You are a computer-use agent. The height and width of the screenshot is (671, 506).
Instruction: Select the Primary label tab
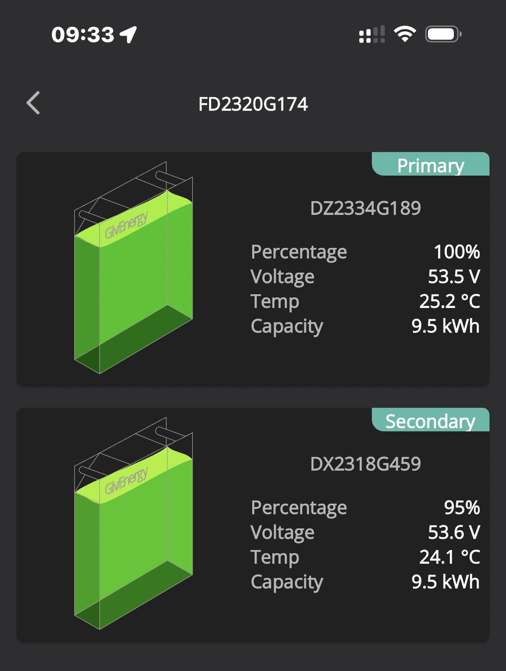(x=431, y=164)
